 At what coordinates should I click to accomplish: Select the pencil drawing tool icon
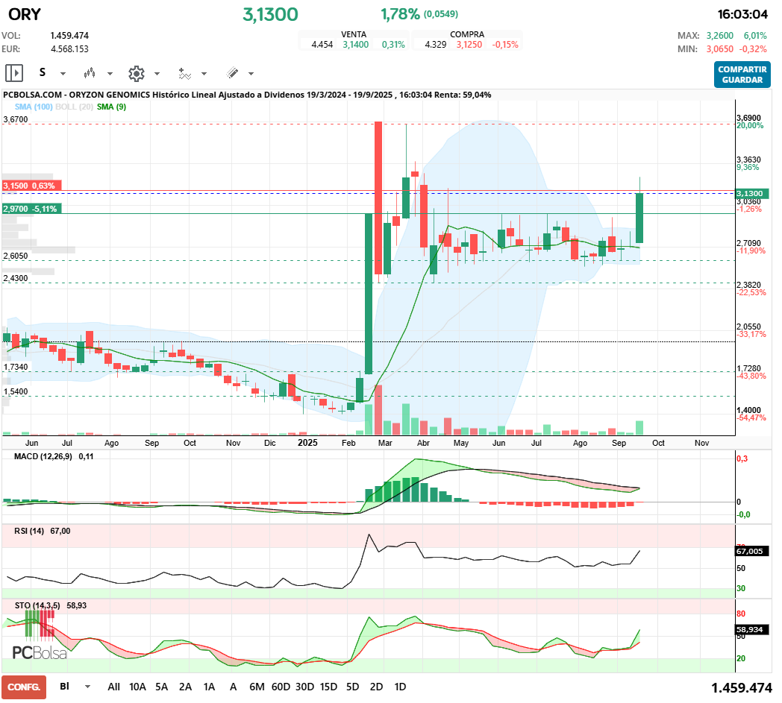232,73
